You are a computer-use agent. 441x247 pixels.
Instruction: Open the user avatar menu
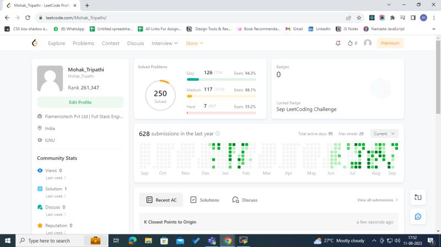368,43
